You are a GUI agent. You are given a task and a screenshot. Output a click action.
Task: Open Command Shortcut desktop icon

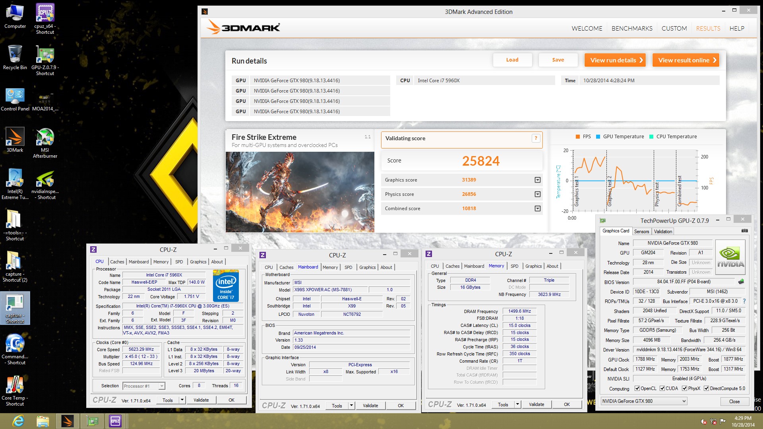coord(15,349)
